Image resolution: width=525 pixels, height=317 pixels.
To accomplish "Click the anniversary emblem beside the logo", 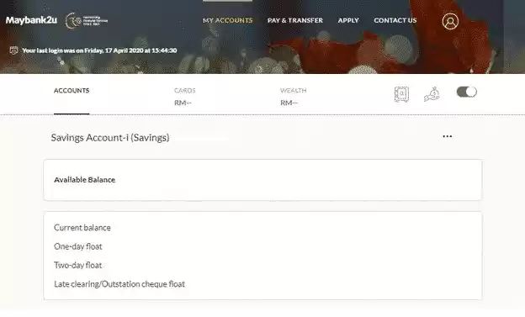I will [x=86, y=21].
